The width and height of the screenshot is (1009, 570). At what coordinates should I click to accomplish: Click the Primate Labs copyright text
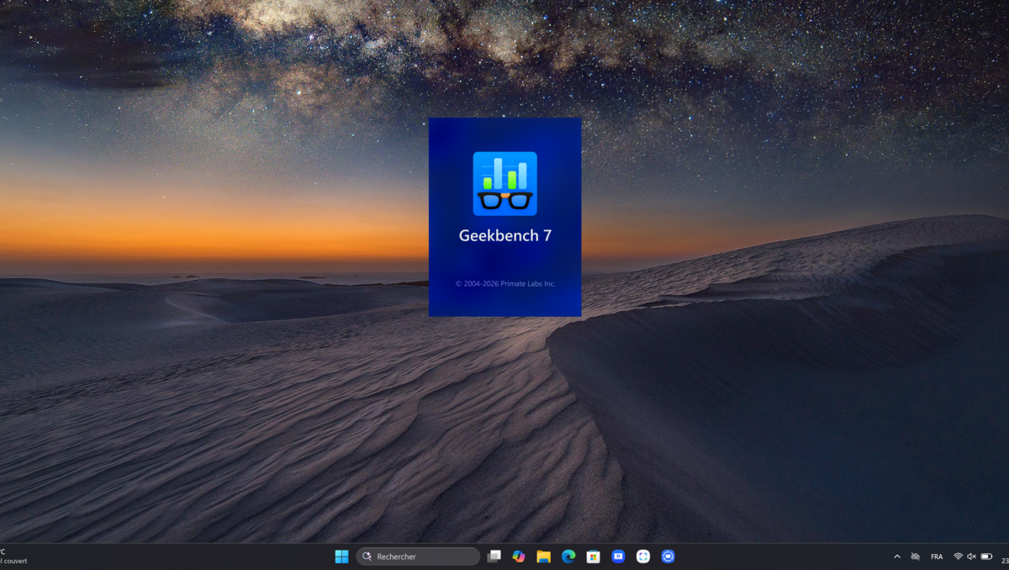505,283
